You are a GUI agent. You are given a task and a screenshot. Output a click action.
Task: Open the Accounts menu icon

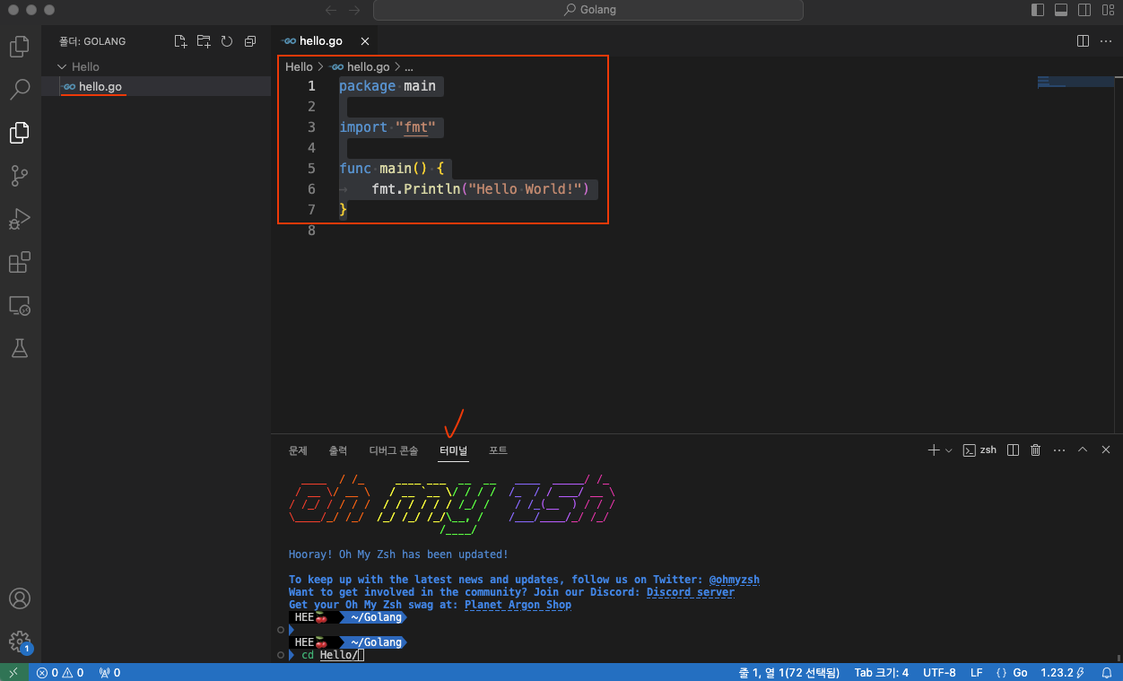tap(20, 598)
